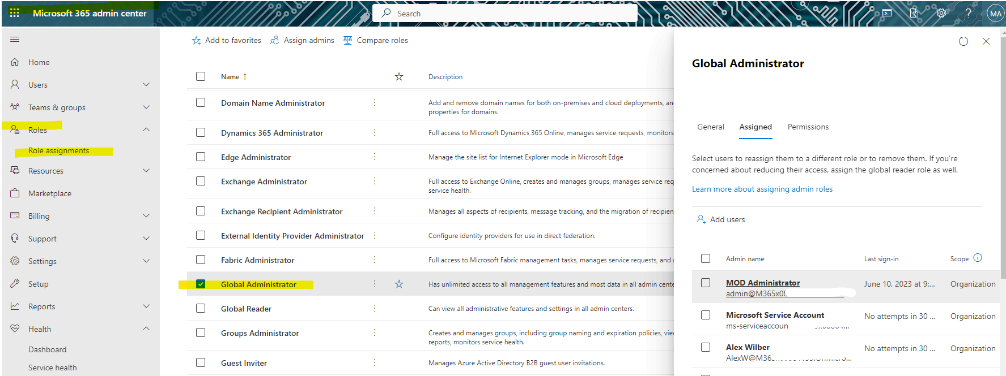The image size is (1006, 376).
Task: Expand the Resources chevron
Action: point(146,171)
